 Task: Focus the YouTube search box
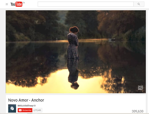tap(86, 4)
